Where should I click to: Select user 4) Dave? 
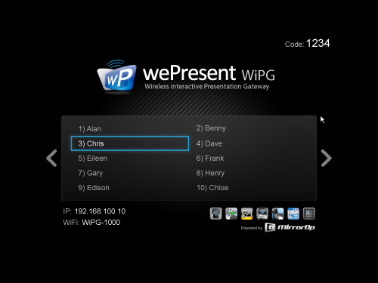click(209, 143)
